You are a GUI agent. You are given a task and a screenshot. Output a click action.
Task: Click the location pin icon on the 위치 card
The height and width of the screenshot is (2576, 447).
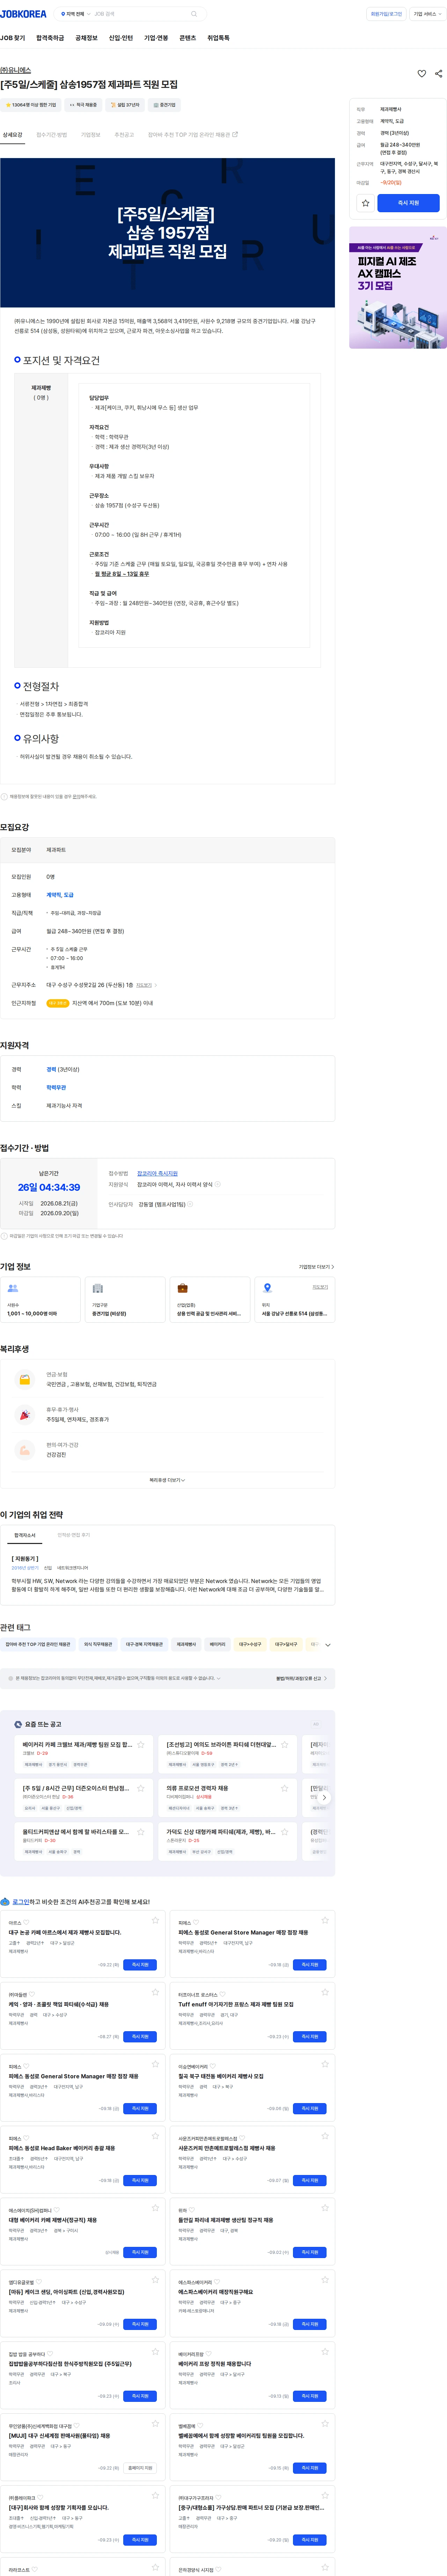268,1288
